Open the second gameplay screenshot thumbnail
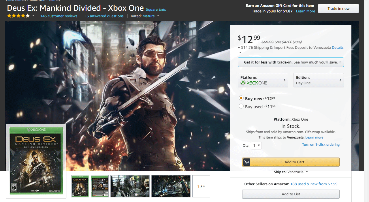369x202 pixels. [x=171, y=186]
